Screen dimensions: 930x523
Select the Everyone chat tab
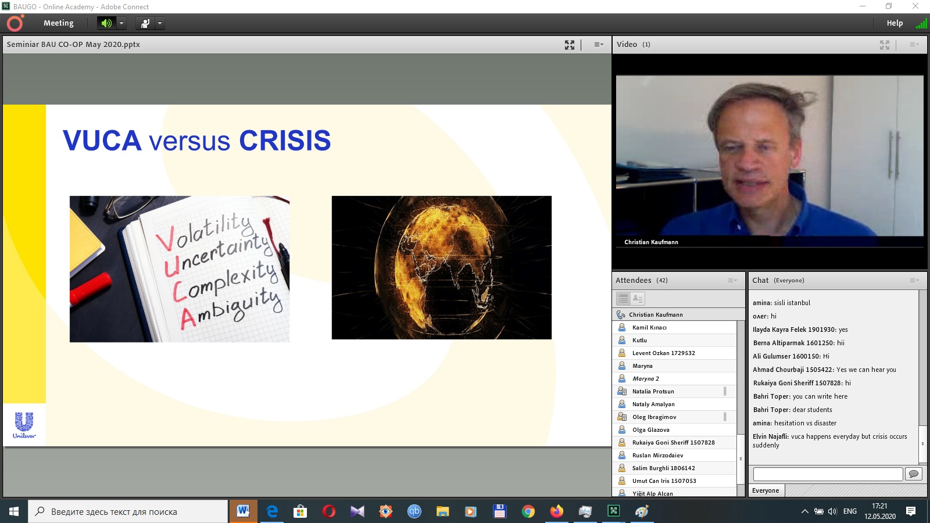(766, 490)
